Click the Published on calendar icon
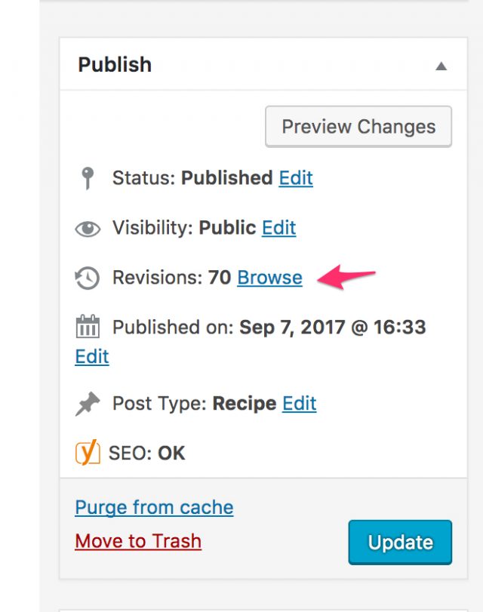 (x=88, y=328)
